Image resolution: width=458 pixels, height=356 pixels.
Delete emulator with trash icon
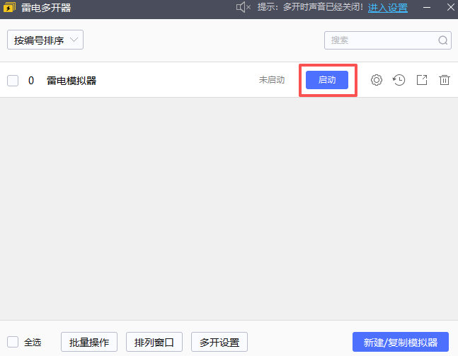click(x=445, y=80)
